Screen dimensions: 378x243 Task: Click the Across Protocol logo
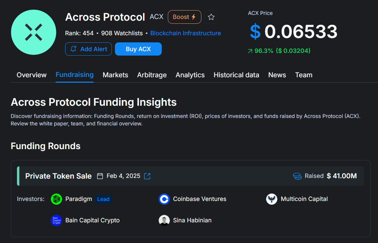[34, 32]
